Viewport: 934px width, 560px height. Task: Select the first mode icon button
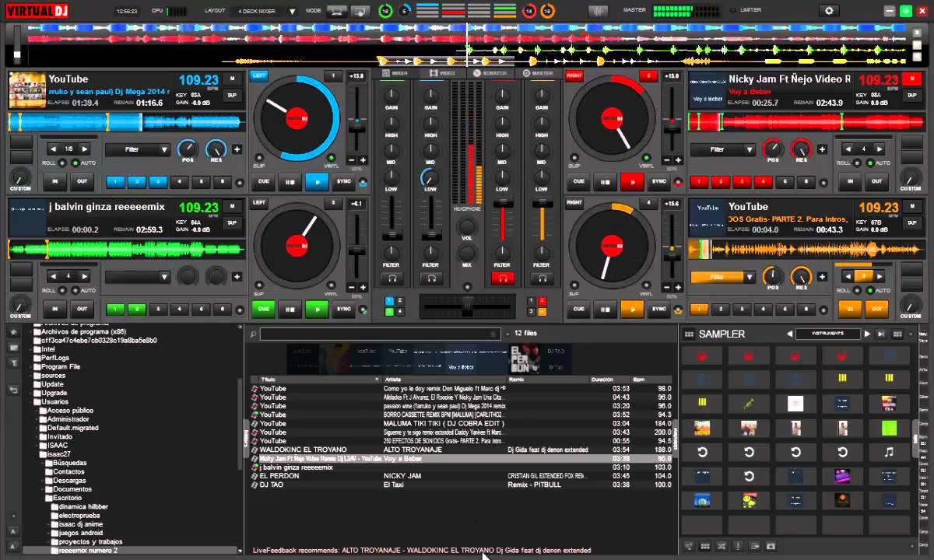tap(337, 11)
